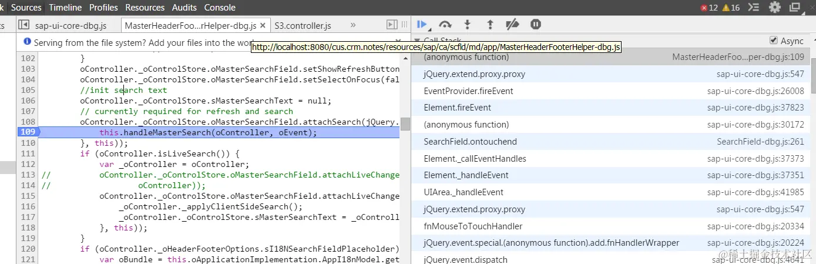Viewport: 816px width, 264px height.
Task: Select the sap-ui-core-dbg.js file tab
Action: (70, 25)
